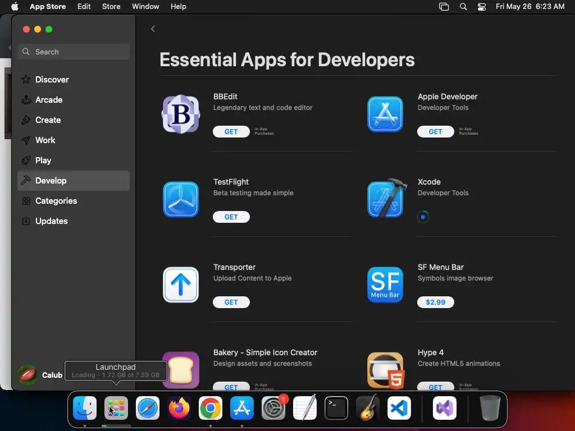Click 'Beta testing made simple' subtitle
Screen dimensions: 575x431
click(x=253, y=193)
